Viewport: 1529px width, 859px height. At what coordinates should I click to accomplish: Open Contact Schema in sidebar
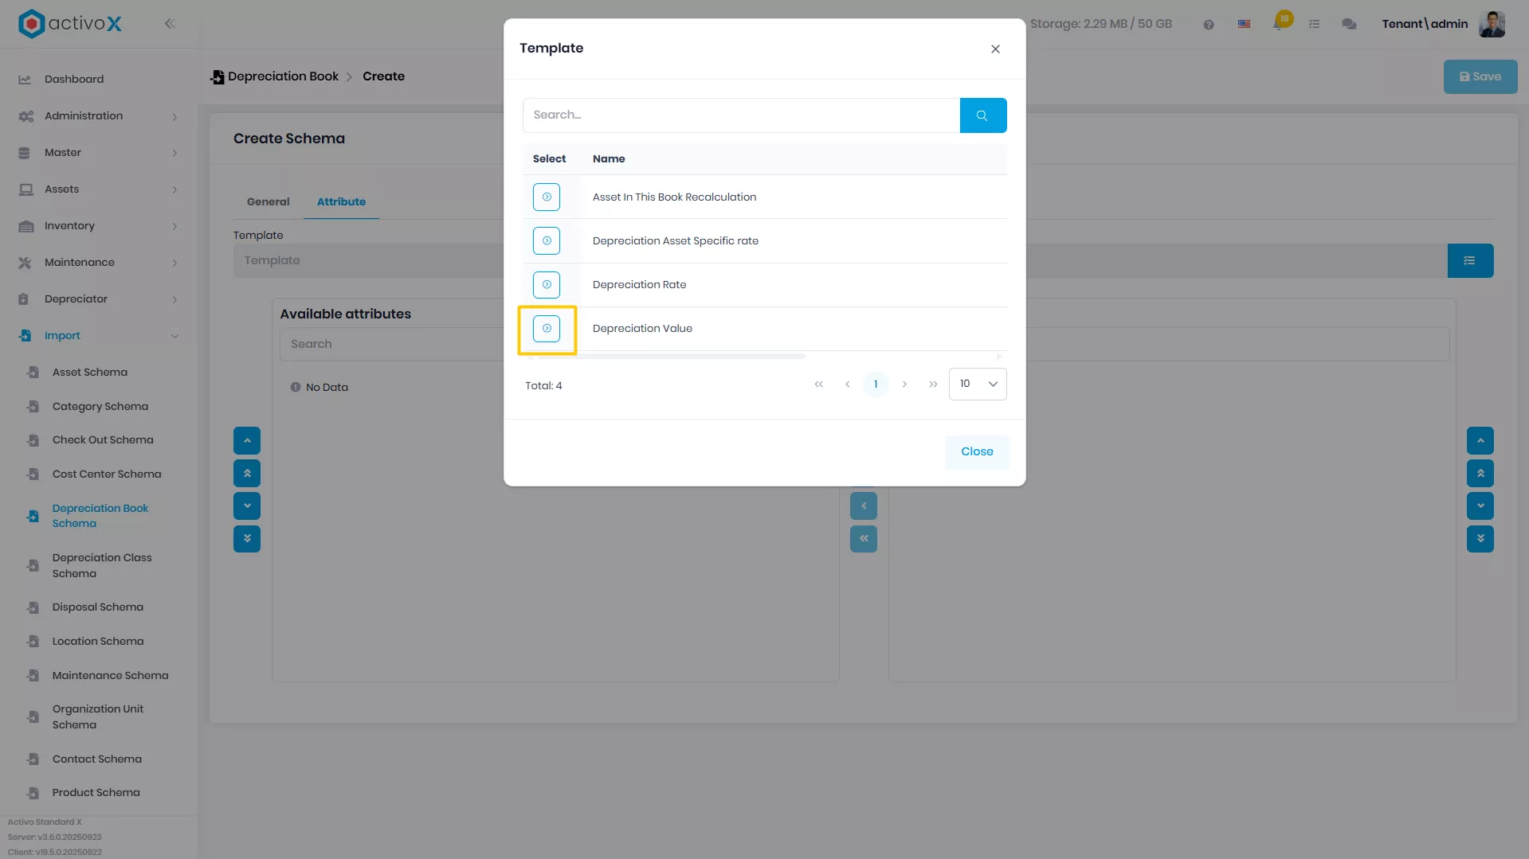point(97,759)
